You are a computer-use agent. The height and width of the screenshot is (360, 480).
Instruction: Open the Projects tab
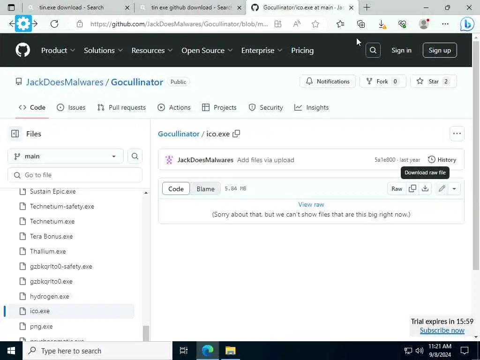[x=219, y=107]
